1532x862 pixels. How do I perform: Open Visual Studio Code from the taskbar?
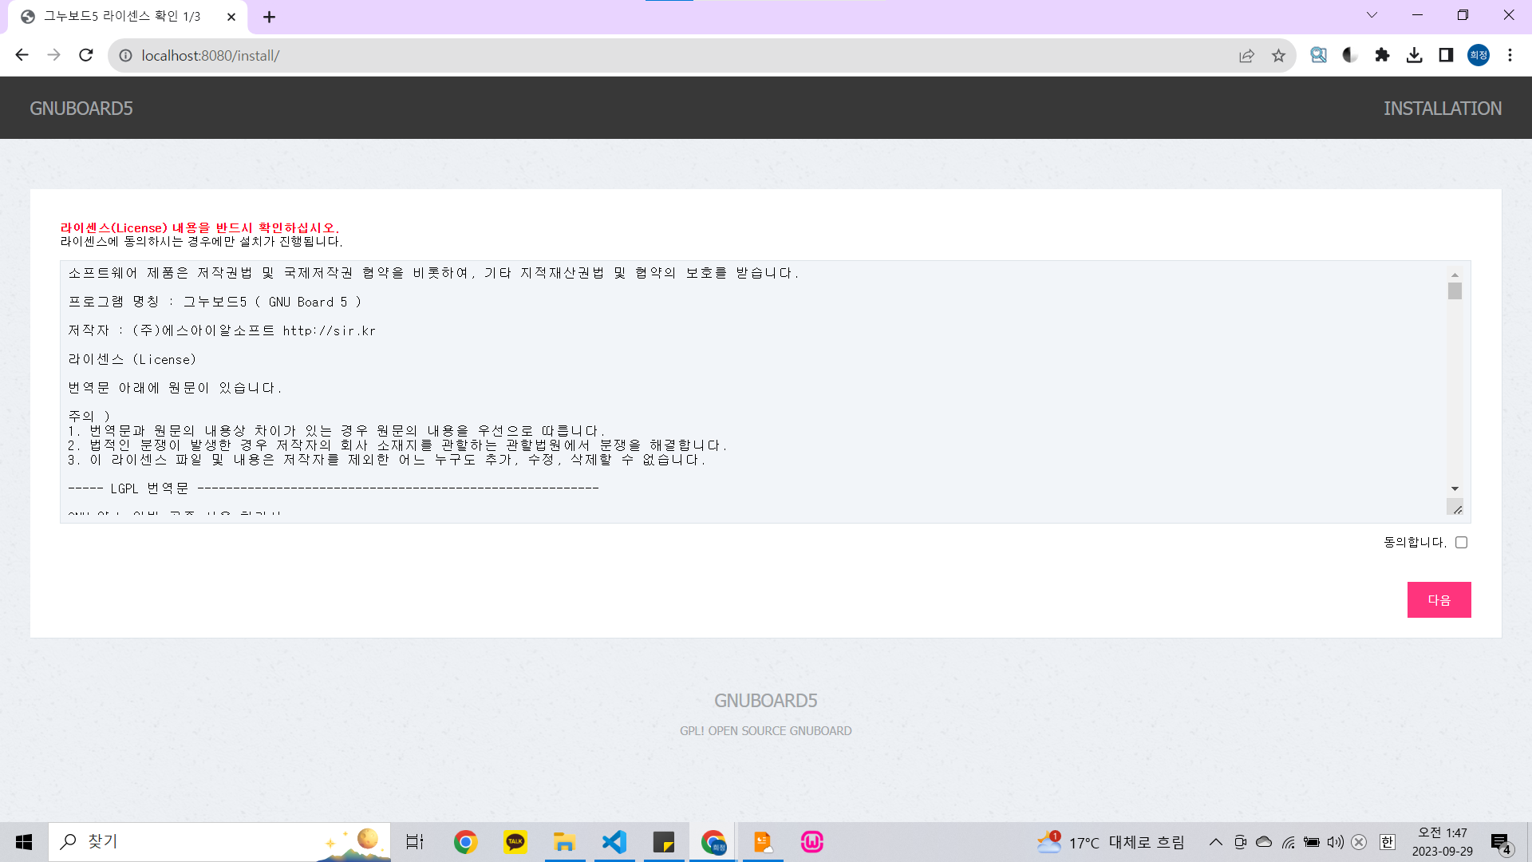pyautogui.click(x=614, y=842)
